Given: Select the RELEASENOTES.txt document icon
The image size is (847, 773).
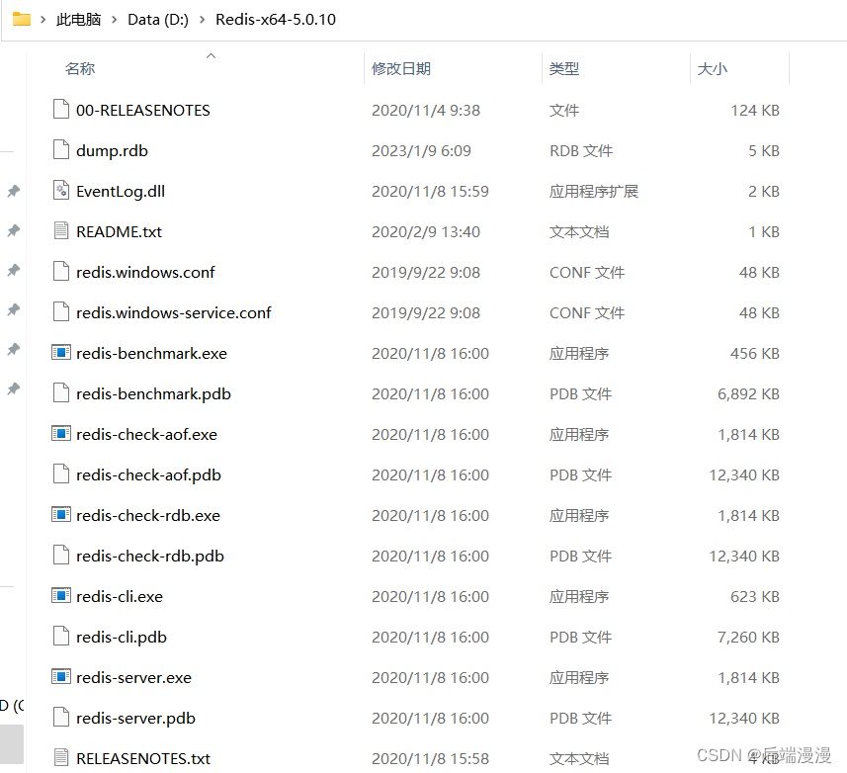Looking at the screenshot, I should pos(61,757).
